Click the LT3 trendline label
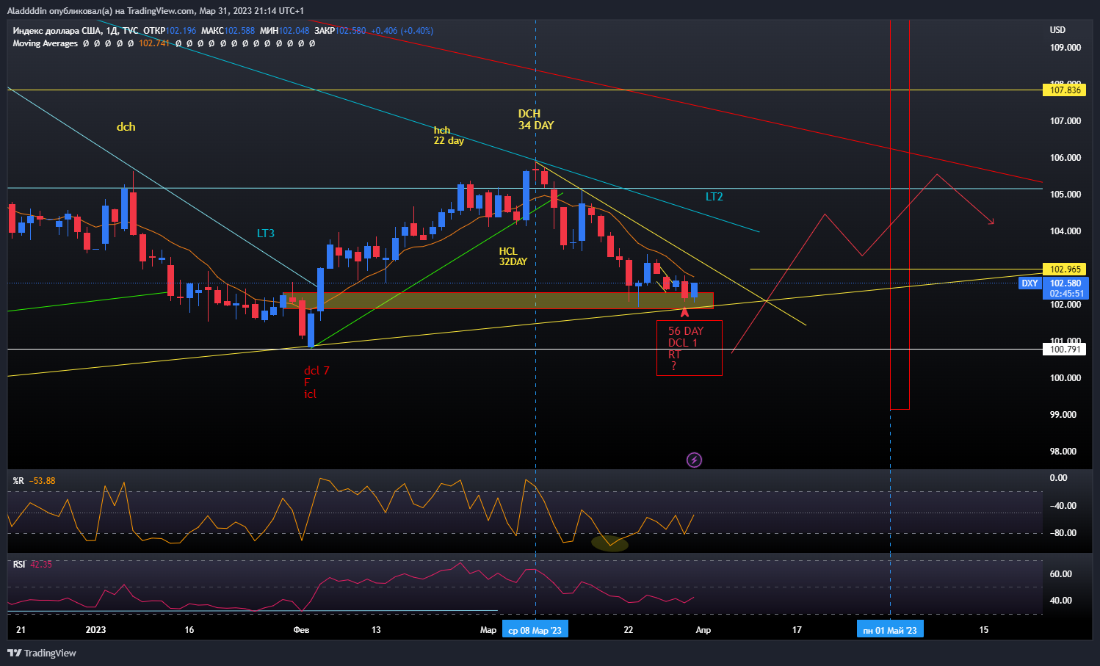 click(x=266, y=234)
